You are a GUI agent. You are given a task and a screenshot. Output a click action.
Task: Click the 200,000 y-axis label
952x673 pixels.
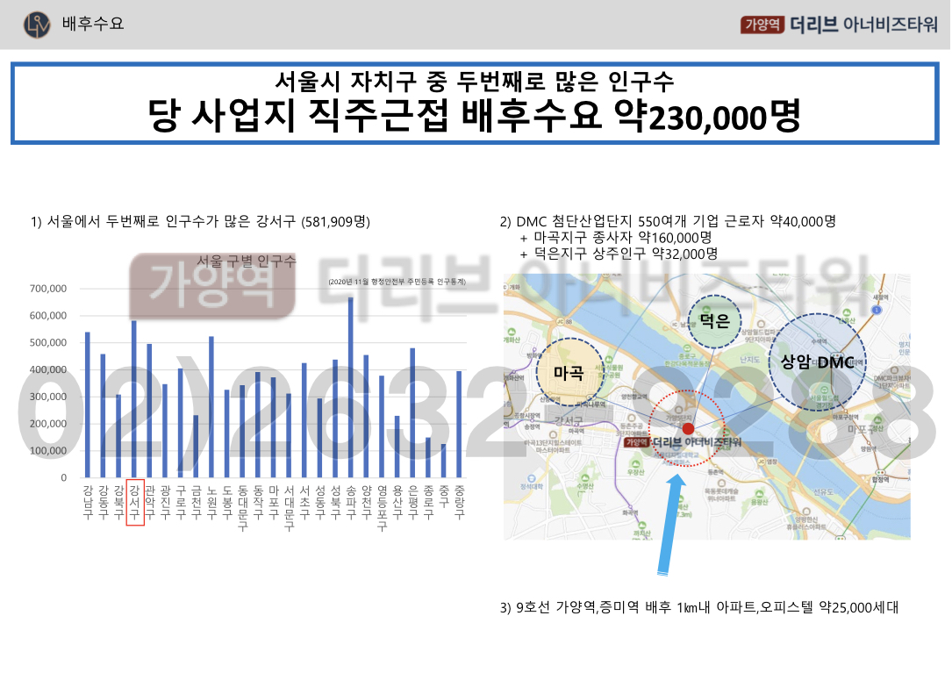pyautogui.click(x=48, y=424)
